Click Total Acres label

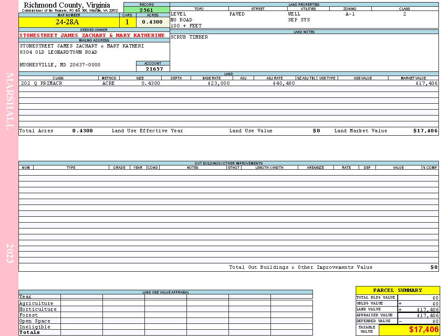(36, 131)
